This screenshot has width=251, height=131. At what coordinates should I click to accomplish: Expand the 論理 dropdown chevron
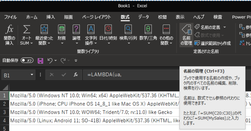click(x=77, y=43)
